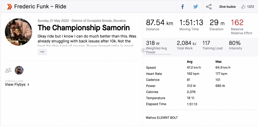This screenshot has height=126, width=258.
Task: Click the 1372 kudos count
Action: click(x=250, y=7)
